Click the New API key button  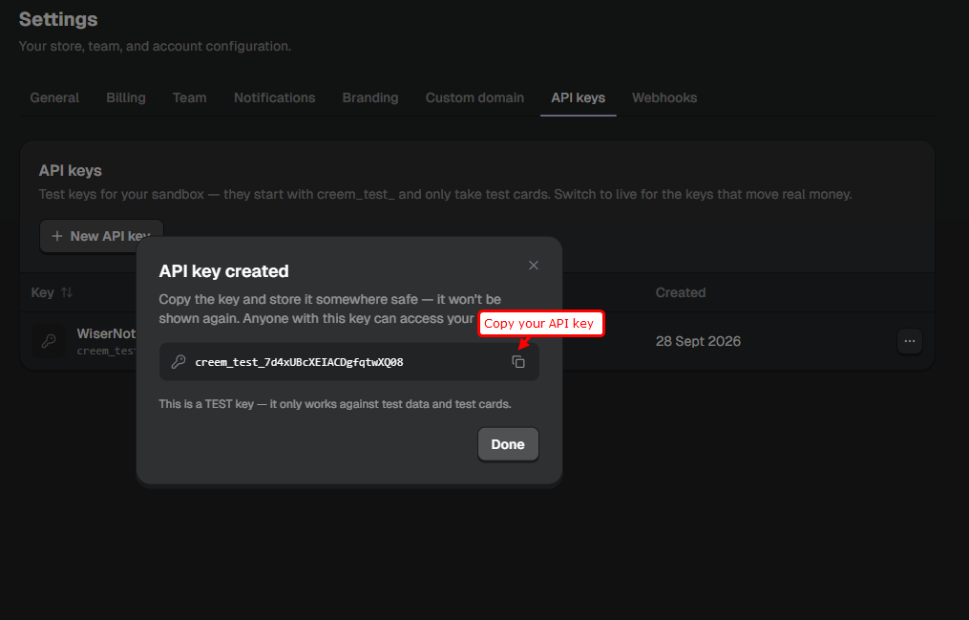[x=101, y=236]
